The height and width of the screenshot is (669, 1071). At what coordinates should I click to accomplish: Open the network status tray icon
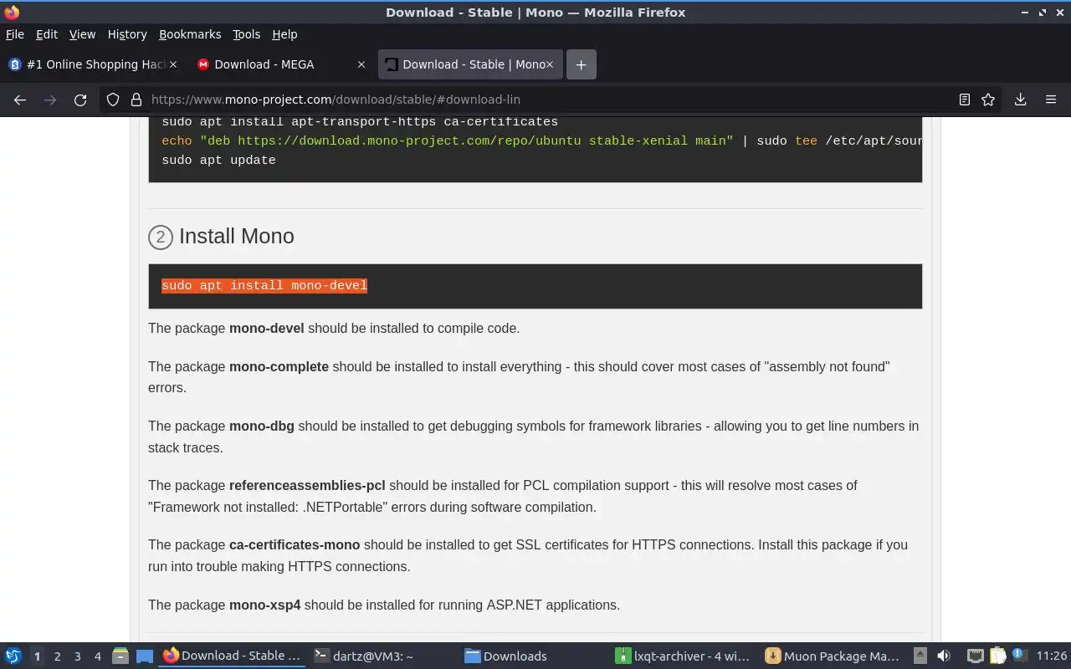975,656
